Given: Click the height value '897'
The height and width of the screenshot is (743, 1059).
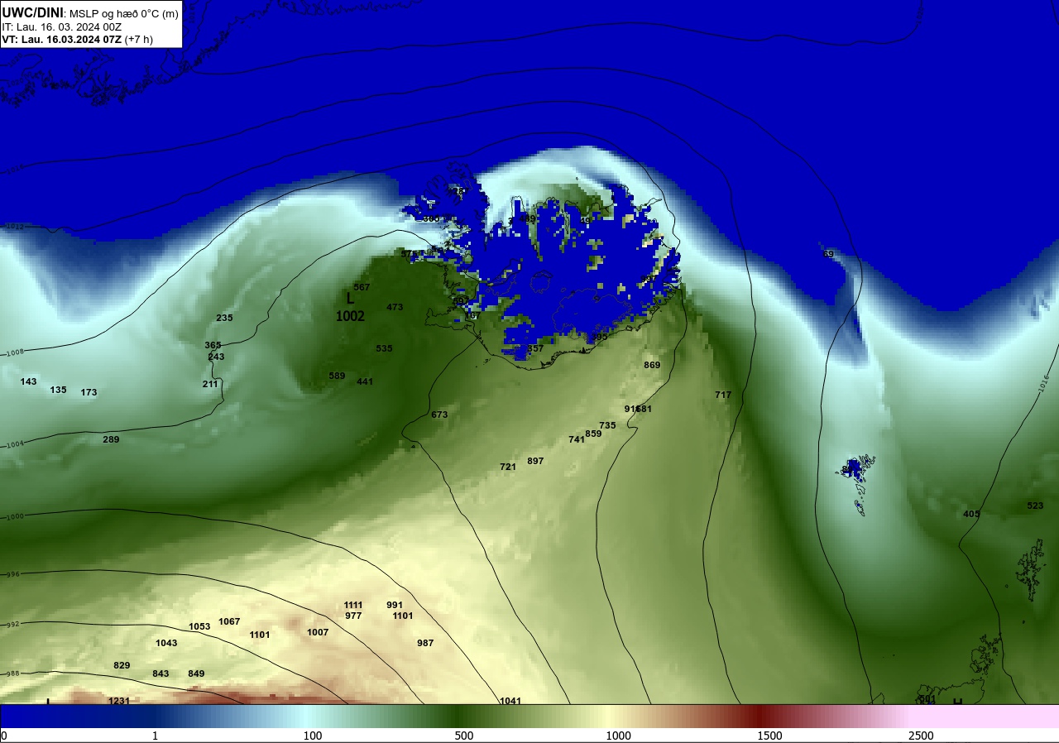Looking at the screenshot, I should point(535,461).
